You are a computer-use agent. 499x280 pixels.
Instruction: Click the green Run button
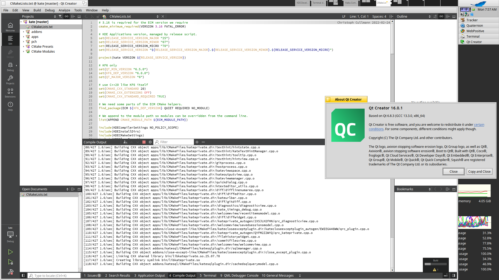coord(10,252)
